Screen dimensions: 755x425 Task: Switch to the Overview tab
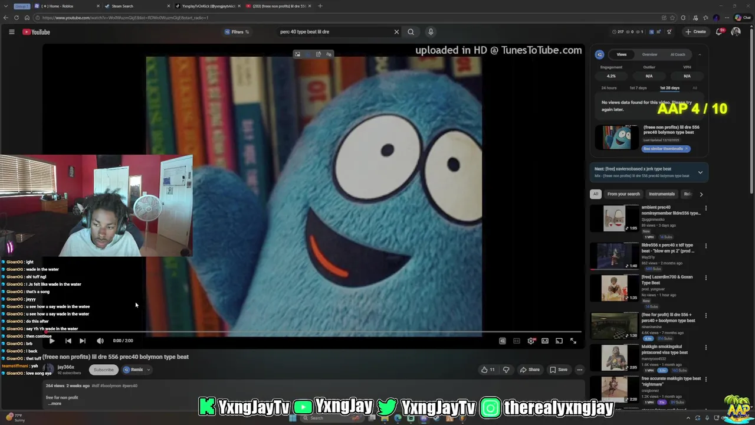point(649,54)
